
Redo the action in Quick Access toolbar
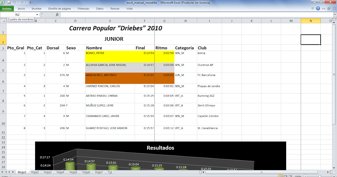tap(22, 3)
